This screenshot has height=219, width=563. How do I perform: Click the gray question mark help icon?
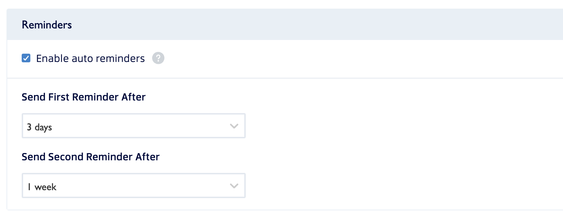(158, 58)
